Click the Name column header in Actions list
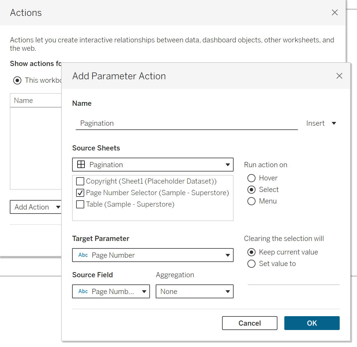This screenshot has width=357, height=347. (x=36, y=100)
